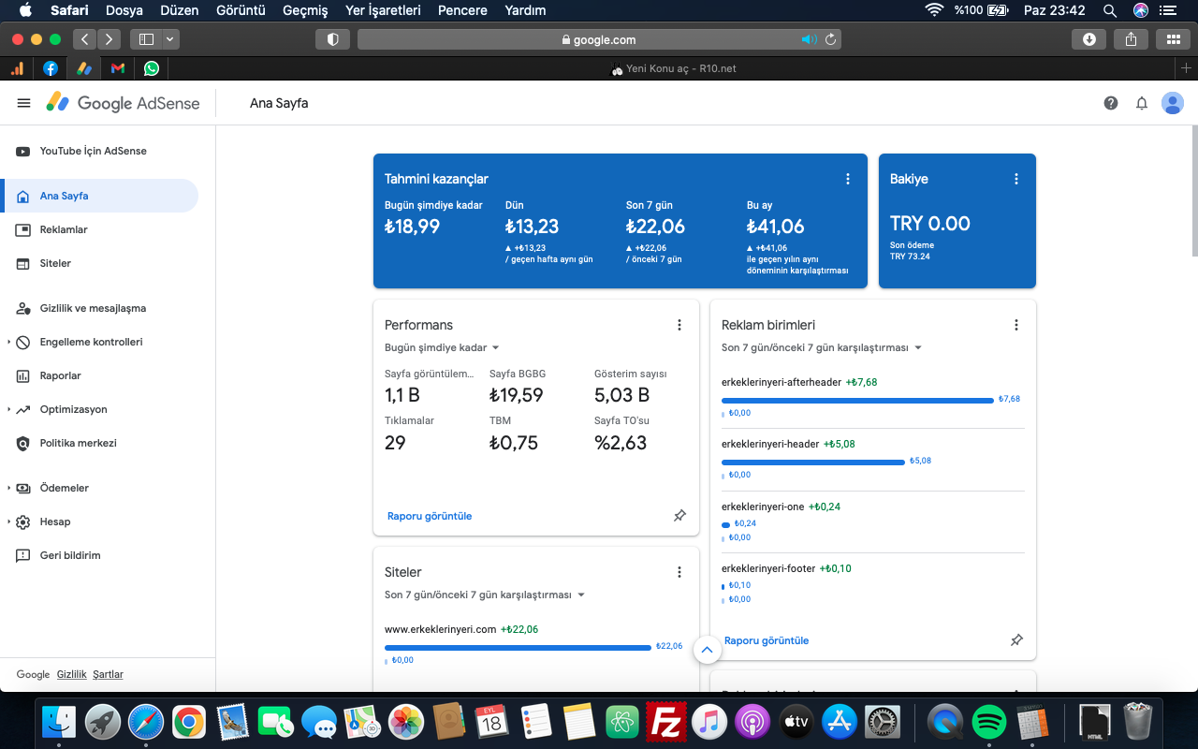
Task: Open options menu of Bakiye card
Action: 1016,179
